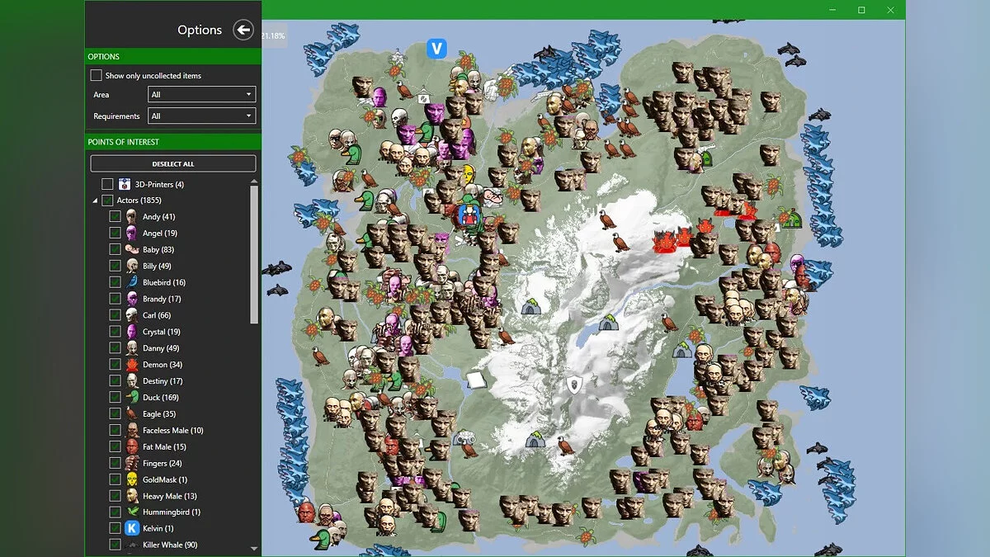The height and width of the screenshot is (557, 990).
Task: Click the green Duck icon in actor list
Action: tap(131, 397)
